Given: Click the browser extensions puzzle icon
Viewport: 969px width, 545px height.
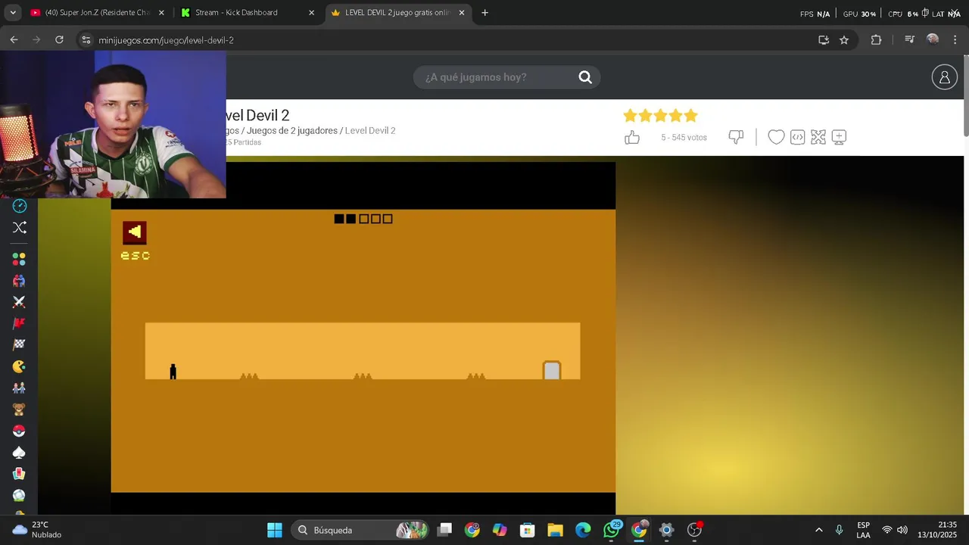Looking at the screenshot, I should [876, 39].
